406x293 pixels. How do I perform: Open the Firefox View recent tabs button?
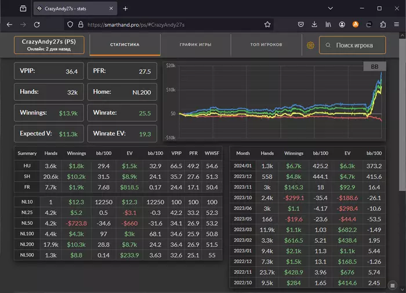click(x=23, y=9)
